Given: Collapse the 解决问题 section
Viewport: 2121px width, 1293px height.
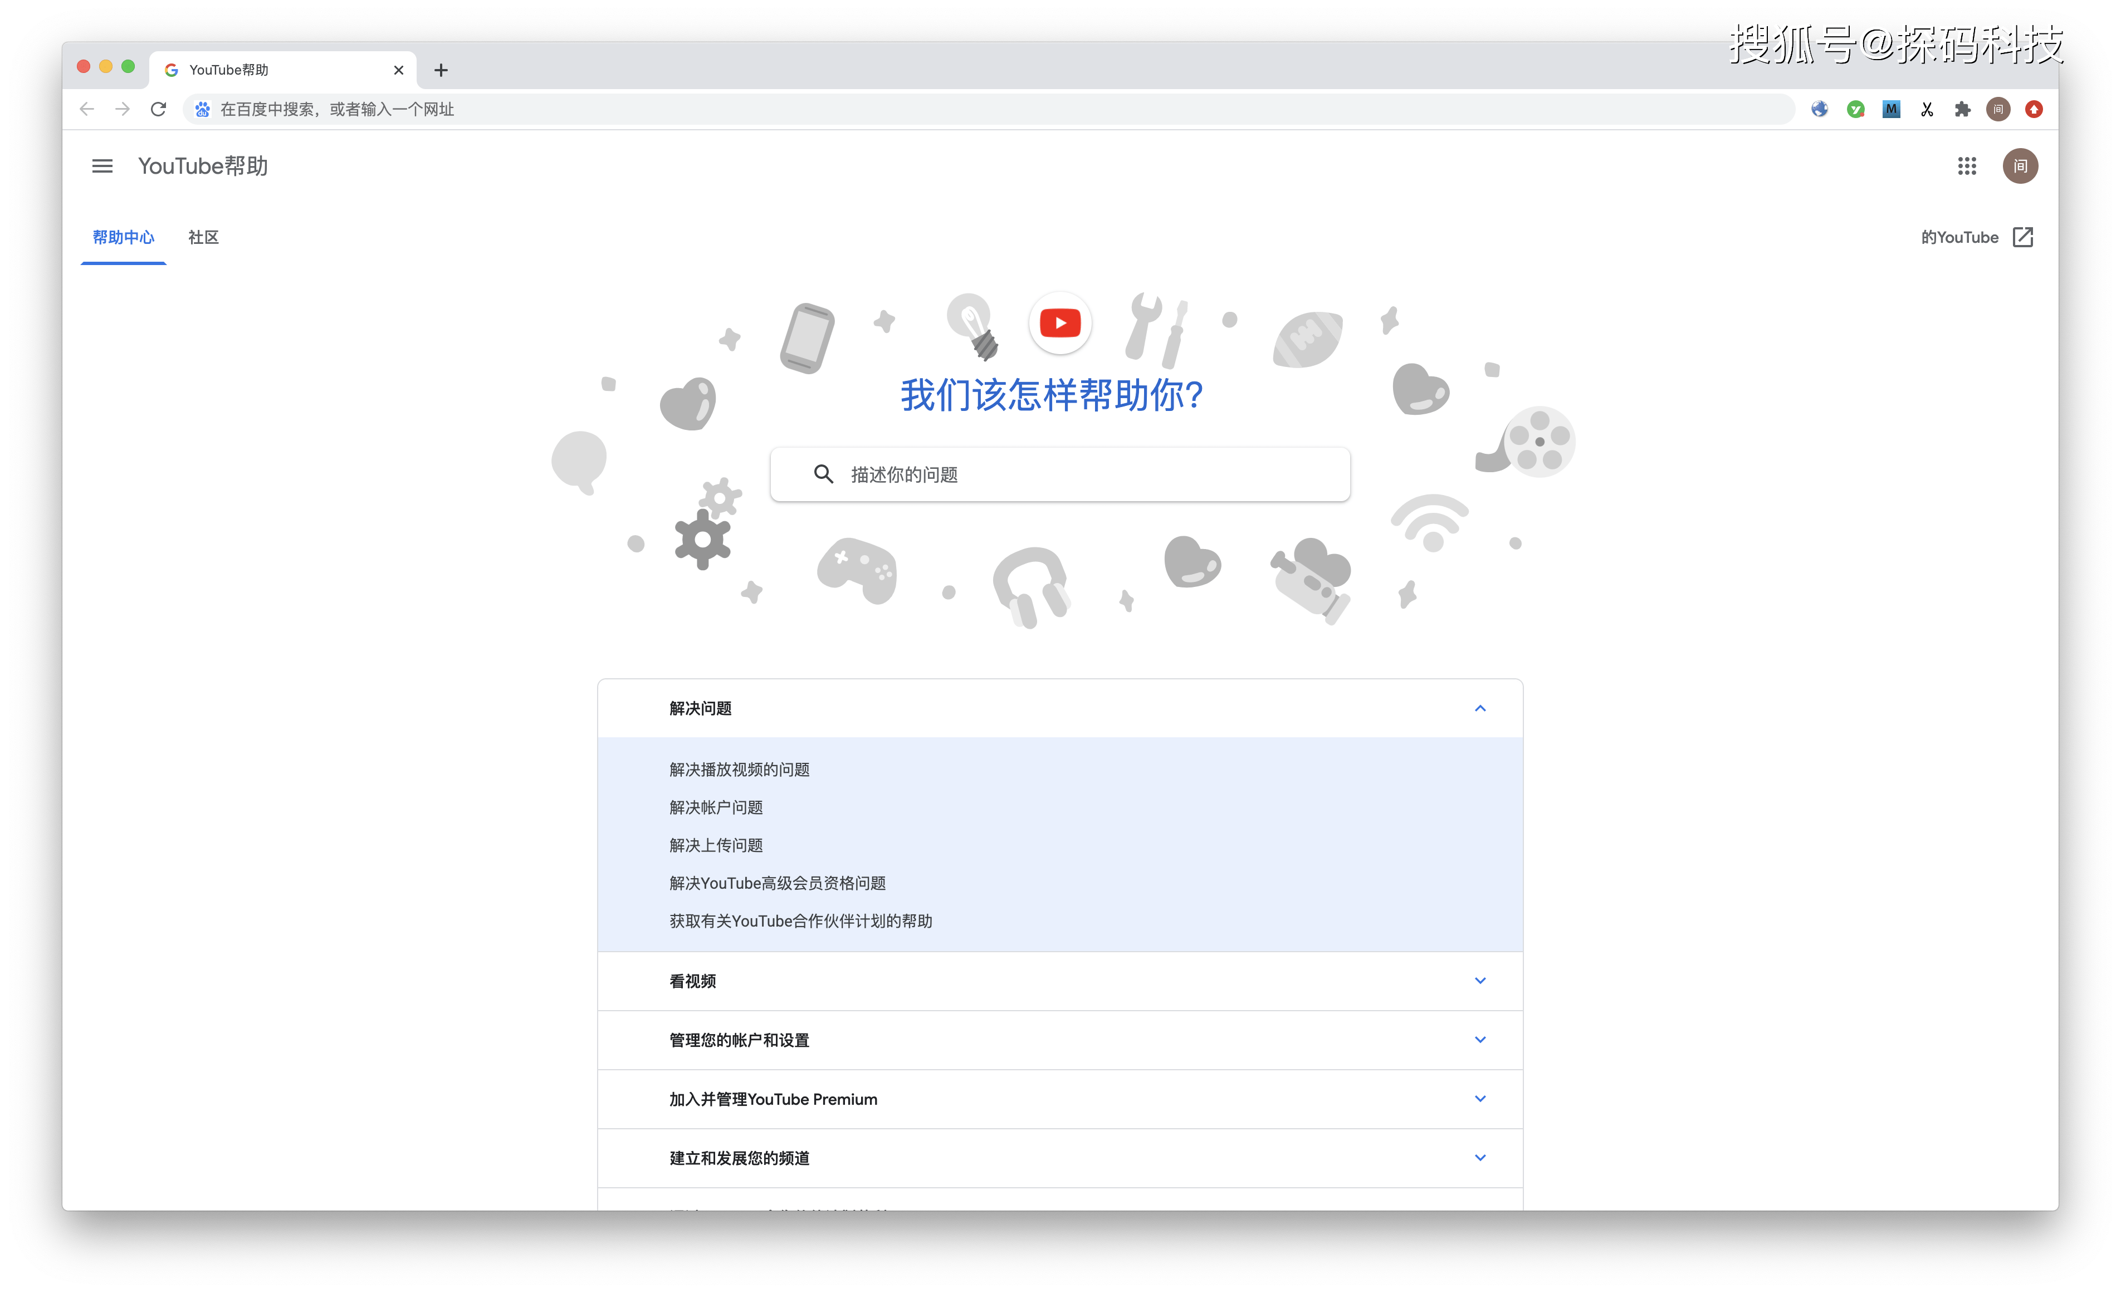Looking at the screenshot, I should click(x=1059, y=708).
